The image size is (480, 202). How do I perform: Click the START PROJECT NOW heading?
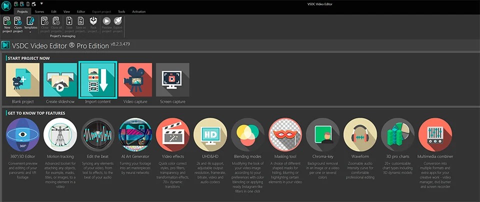[x=29, y=58]
